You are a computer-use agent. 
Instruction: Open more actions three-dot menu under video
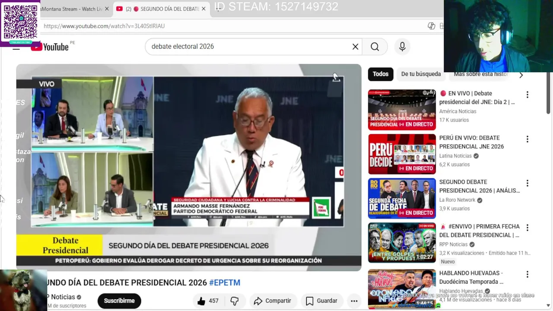point(354,301)
